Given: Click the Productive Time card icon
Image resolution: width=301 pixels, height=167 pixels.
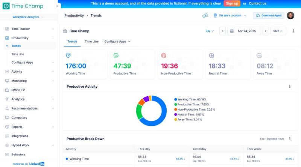Looking at the screenshot, I should [x=116, y=55].
